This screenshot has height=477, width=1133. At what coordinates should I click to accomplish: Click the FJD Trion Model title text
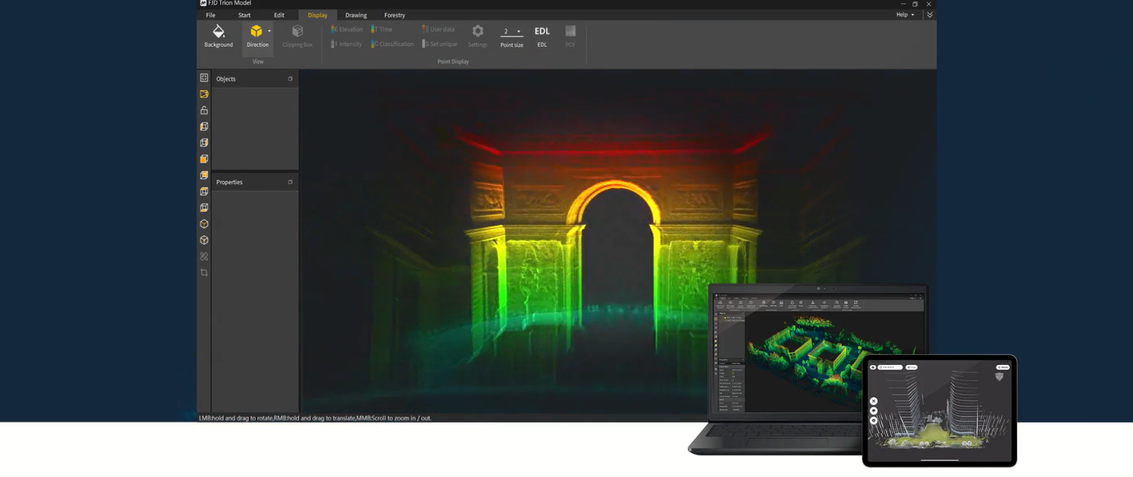click(230, 3)
